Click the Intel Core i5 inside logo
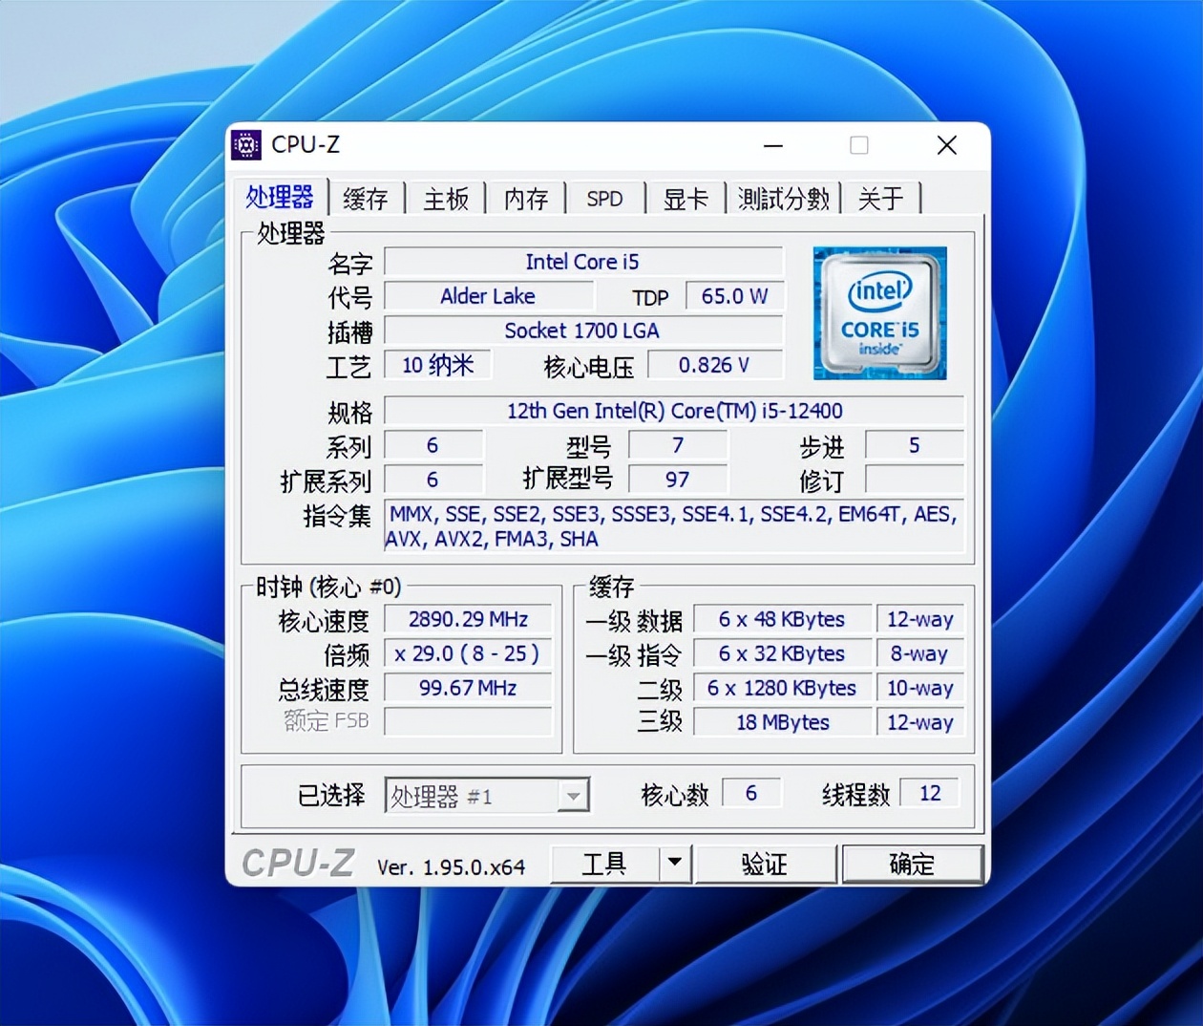 point(878,312)
